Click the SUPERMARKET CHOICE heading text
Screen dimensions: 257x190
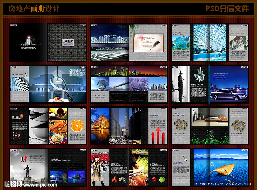point(156,165)
